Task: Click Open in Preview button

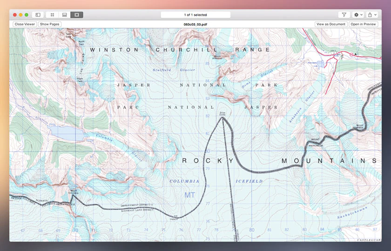Action: [x=364, y=24]
